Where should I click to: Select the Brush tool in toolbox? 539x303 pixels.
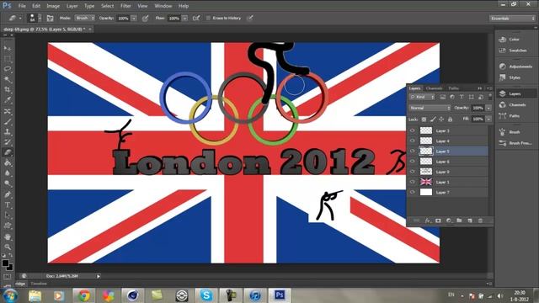tap(8, 121)
